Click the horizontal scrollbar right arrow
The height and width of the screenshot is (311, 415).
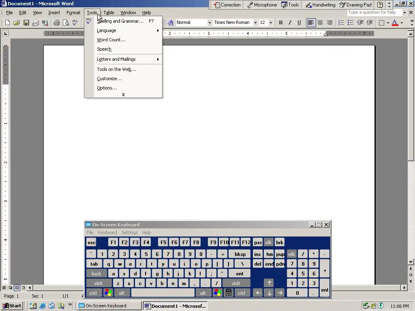click(x=404, y=288)
